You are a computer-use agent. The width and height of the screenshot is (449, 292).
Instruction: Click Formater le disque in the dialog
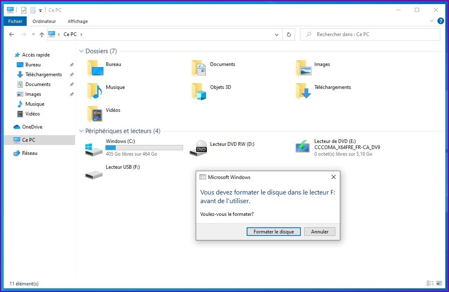click(273, 231)
